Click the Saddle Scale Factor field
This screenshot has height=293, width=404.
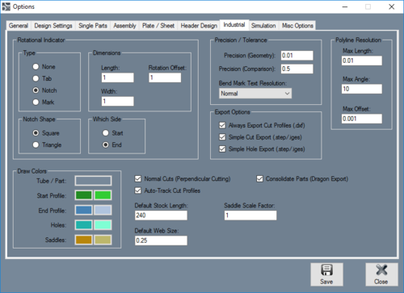coord(250,216)
